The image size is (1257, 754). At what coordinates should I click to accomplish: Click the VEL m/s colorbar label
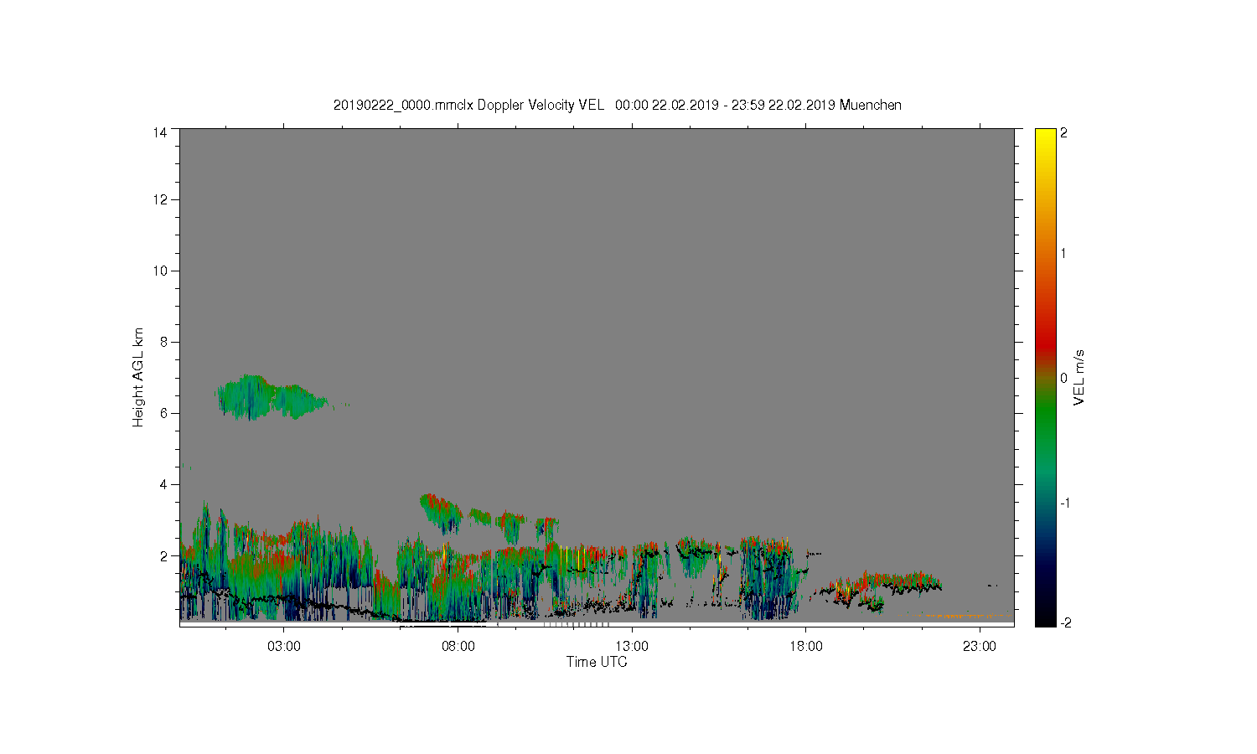click(1079, 377)
